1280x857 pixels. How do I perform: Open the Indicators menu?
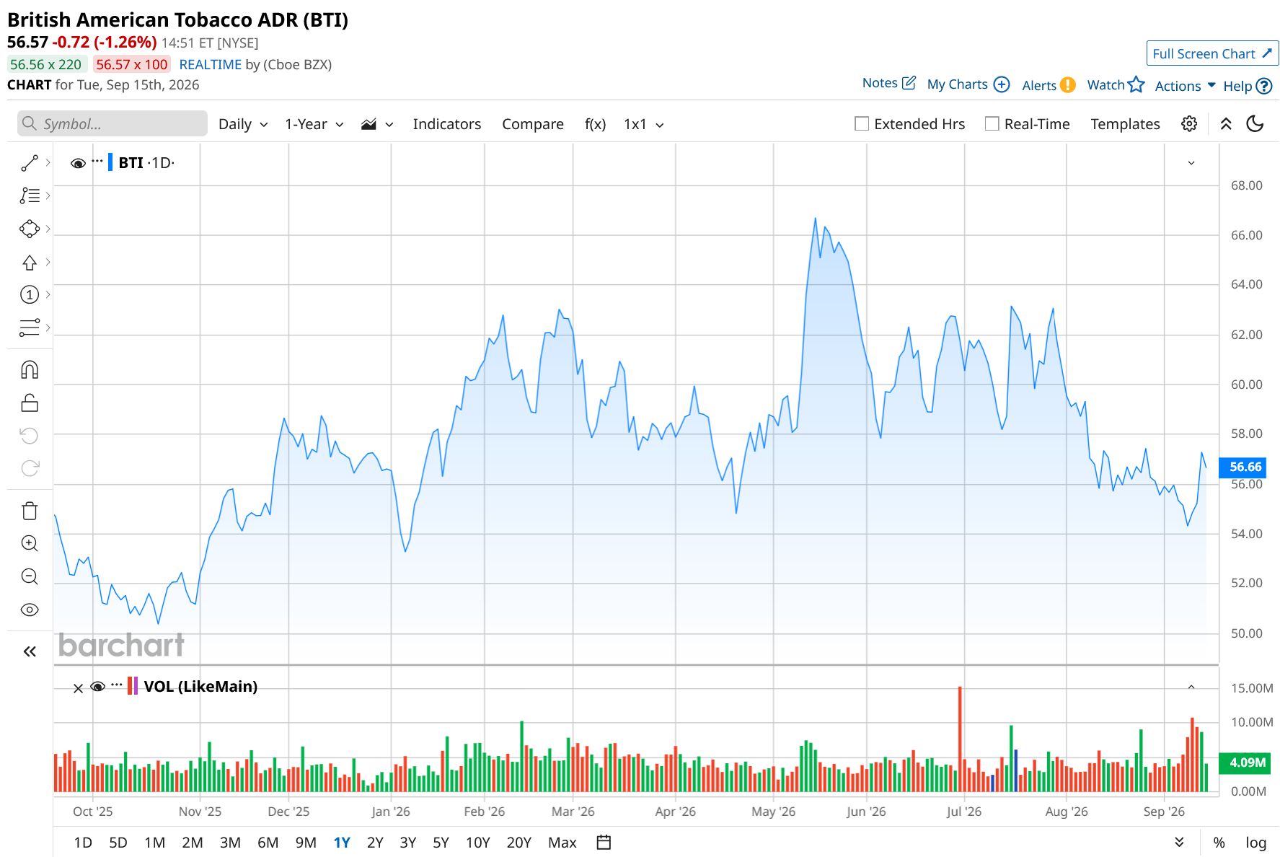point(446,124)
